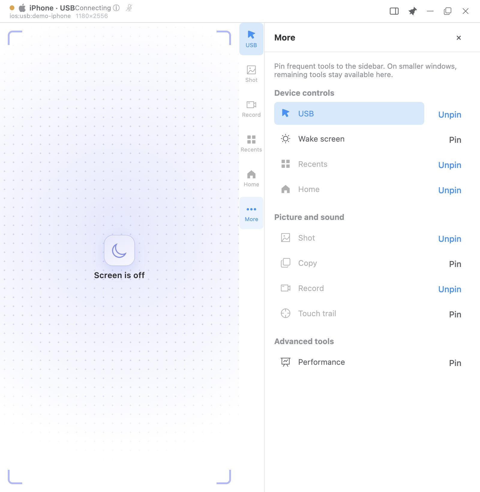480x492 pixels.
Task: Maximize the device window
Action: click(448, 11)
